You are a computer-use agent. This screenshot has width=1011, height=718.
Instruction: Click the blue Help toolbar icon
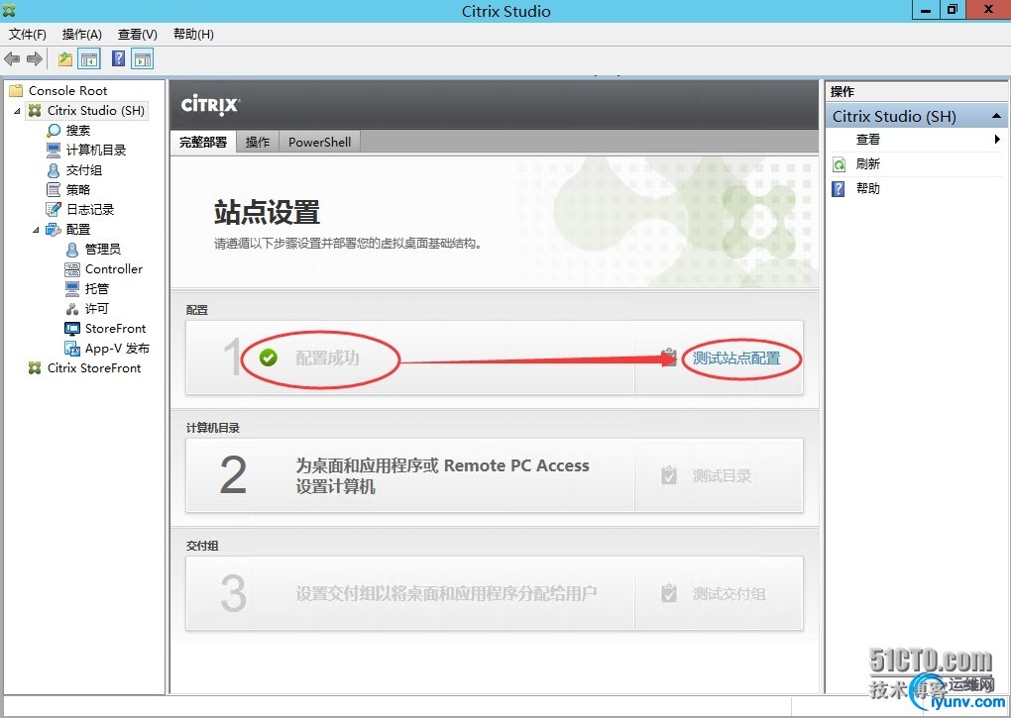119,58
